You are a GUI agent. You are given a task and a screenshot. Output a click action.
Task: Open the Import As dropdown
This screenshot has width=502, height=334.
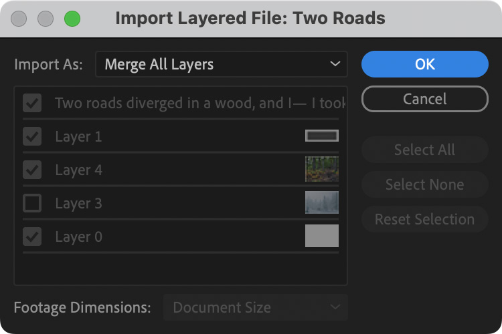tap(221, 65)
